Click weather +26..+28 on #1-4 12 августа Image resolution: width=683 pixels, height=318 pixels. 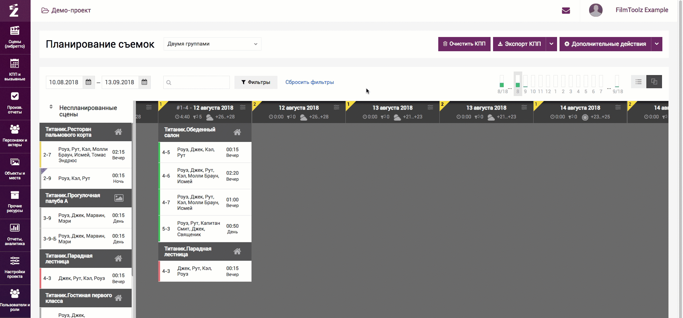pyautogui.click(x=220, y=117)
